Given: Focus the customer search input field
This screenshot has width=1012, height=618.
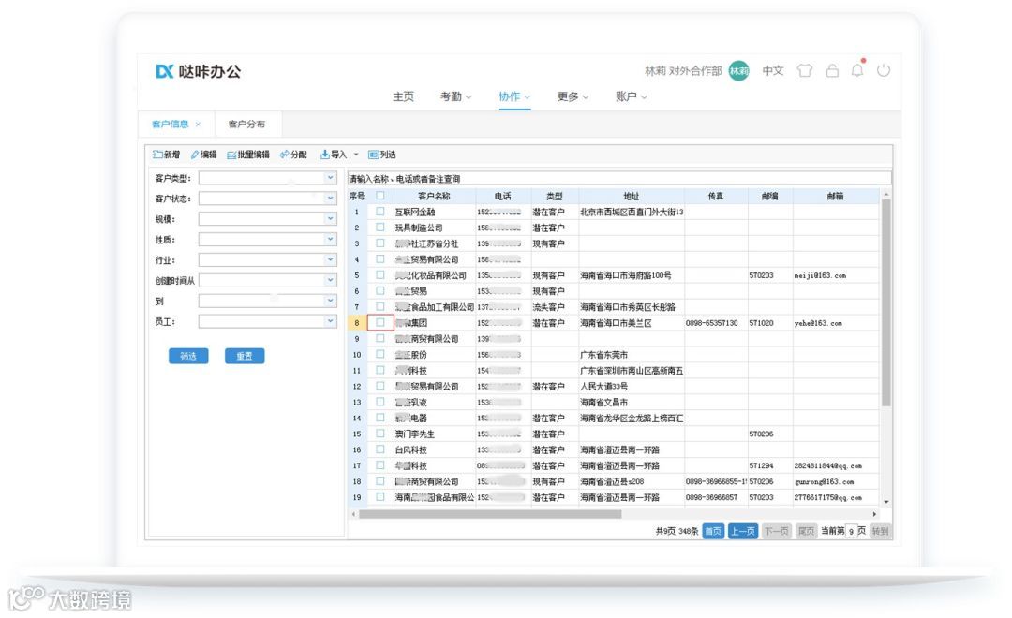Looking at the screenshot, I should tap(619, 179).
